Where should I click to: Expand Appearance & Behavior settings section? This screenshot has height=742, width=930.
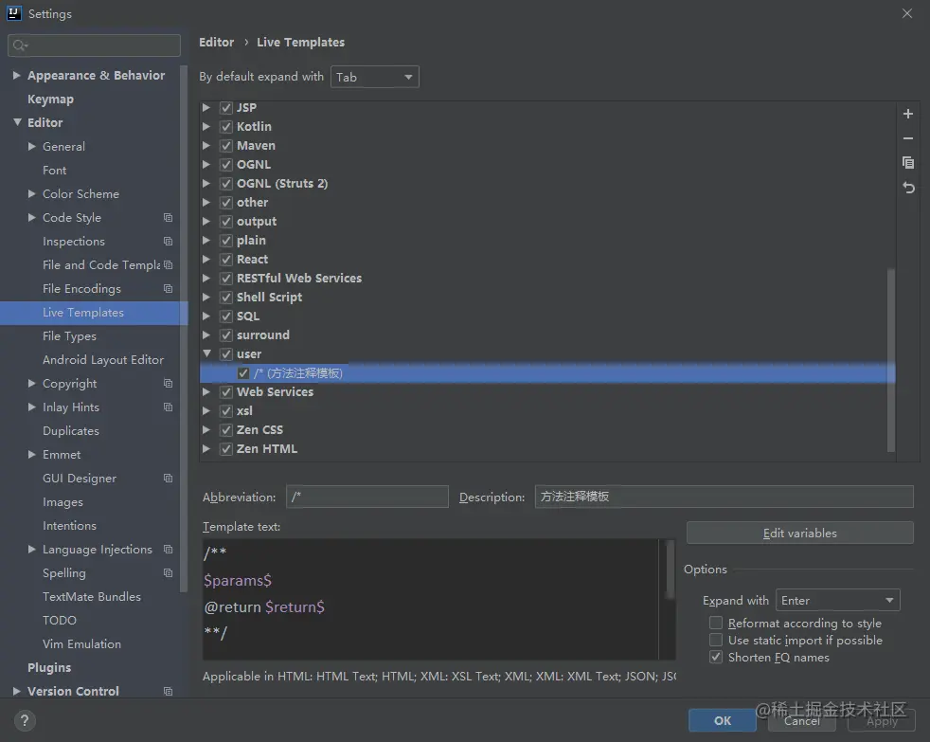(x=17, y=76)
